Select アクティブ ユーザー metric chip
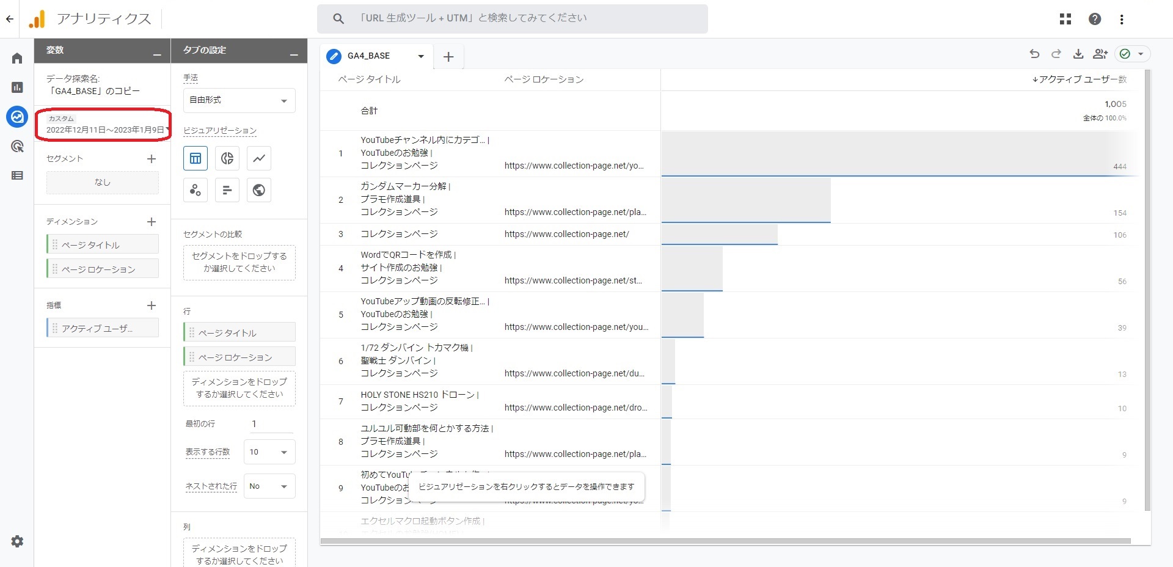 pyautogui.click(x=103, y=328)
